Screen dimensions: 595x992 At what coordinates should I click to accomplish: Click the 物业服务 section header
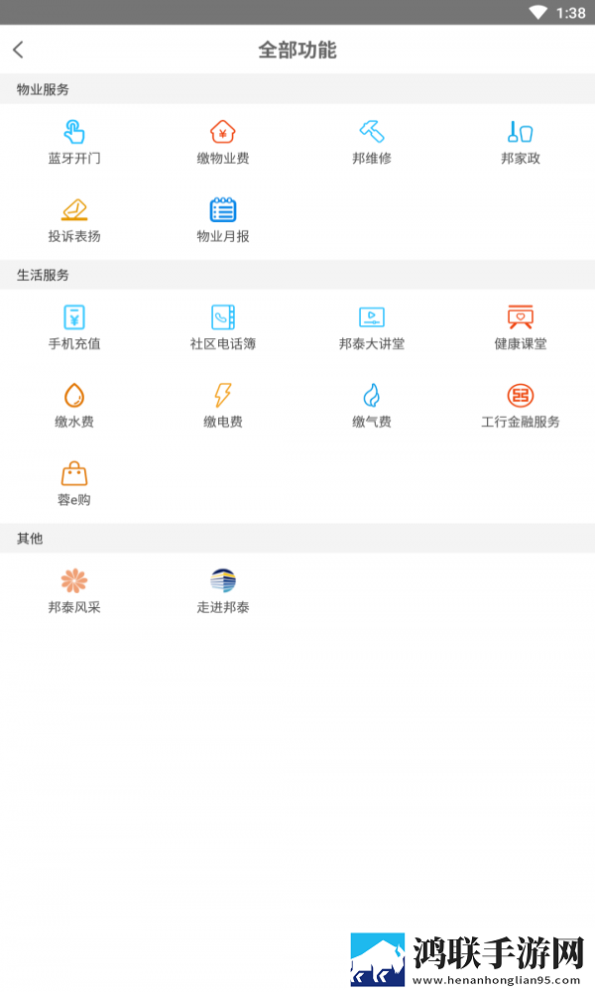[x=43, y=89]
